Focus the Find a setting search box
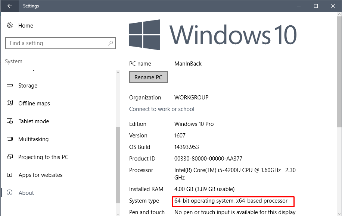Image resolution: width=342 pixels, height=216 pixels. [60, 43]
